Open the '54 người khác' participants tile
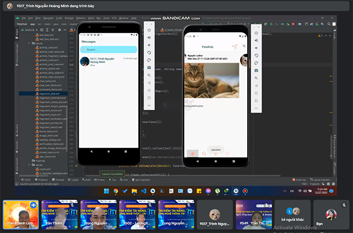The image size is (353, 233). [x=293, y=213]
